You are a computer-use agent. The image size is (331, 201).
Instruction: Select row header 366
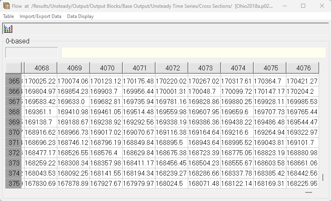point(14,91)
